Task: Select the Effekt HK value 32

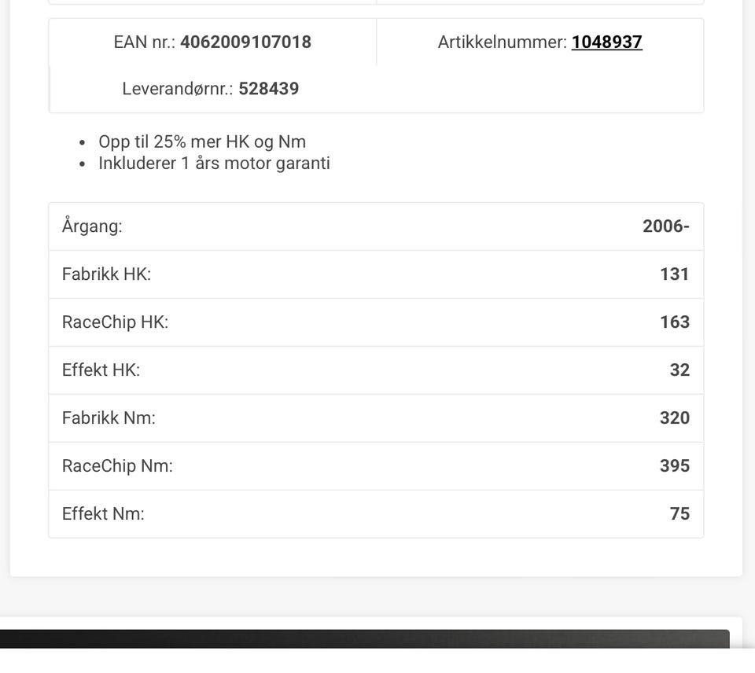Action: [x=679, y=370]
